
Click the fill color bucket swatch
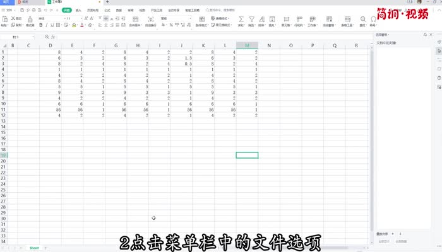(x=74, y=26)
